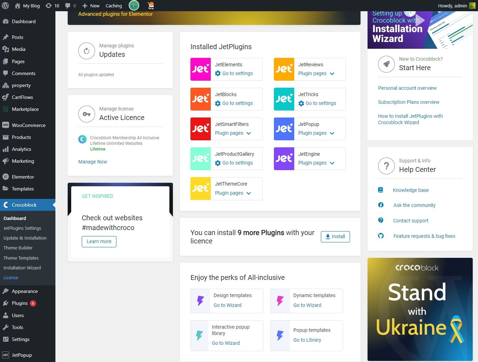Click the JetReviews plugin logo

tap(284, 69)
